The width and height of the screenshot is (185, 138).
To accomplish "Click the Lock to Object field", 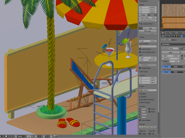I will point(148,46).
